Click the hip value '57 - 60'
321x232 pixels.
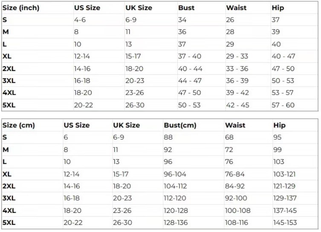point(283,105)
